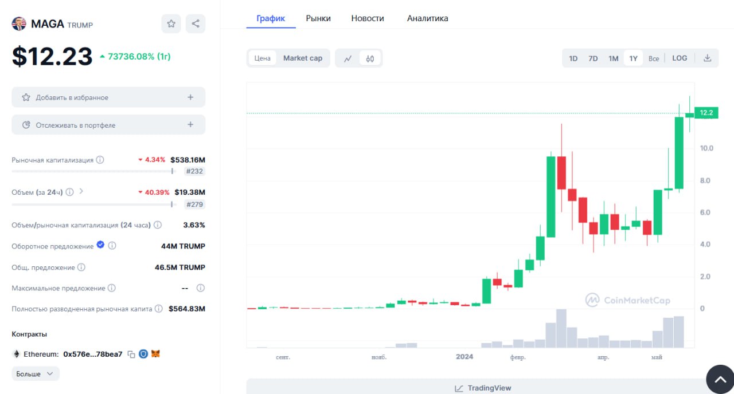Click the $19.38M volume value
The width and height of the screenshot is (734, 394).
click(190, 192)
